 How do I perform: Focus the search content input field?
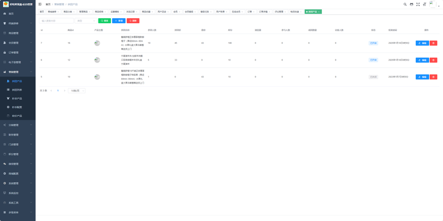[56, 20]
